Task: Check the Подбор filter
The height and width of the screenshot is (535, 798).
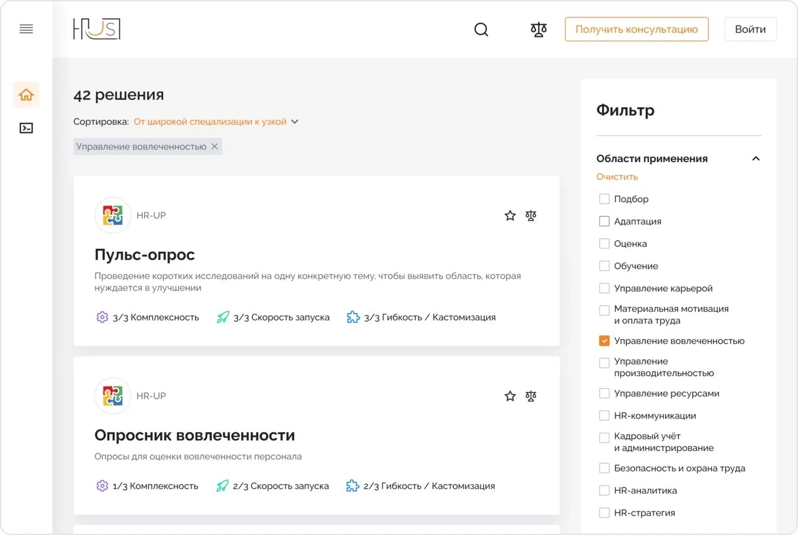Action: tap(604, 199)
